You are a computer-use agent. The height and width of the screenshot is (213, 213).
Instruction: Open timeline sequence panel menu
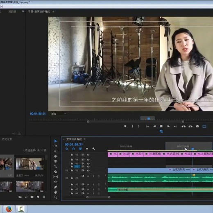(85, 139)
